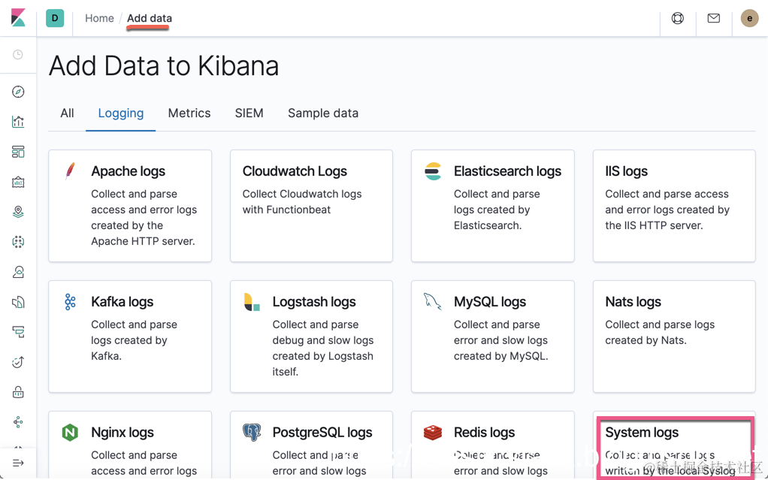
Task: Open the Apache logs card
Action: (x=130, y=205)
